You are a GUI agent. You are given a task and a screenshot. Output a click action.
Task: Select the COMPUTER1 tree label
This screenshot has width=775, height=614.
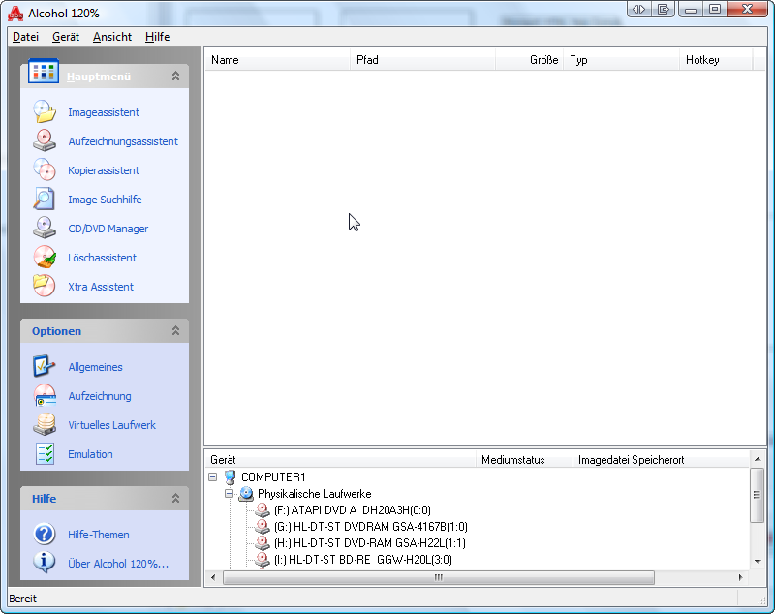point(273,477)
